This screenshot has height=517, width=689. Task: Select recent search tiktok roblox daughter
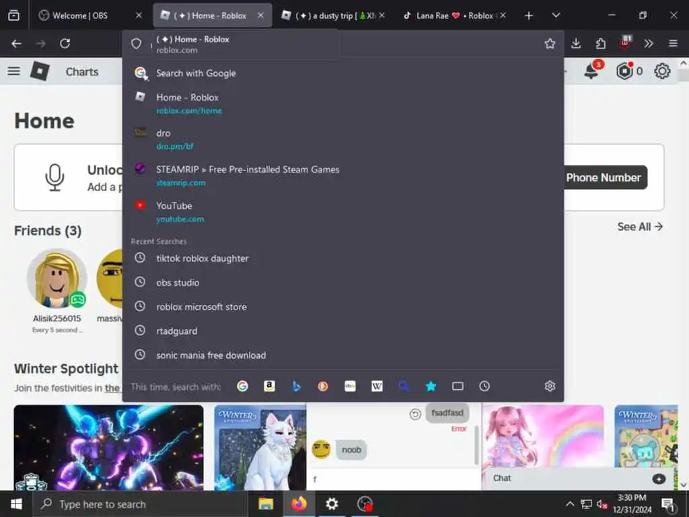pos(342,258)
